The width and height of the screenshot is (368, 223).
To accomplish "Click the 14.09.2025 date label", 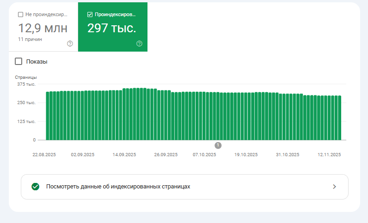I will tap(124, 155).
